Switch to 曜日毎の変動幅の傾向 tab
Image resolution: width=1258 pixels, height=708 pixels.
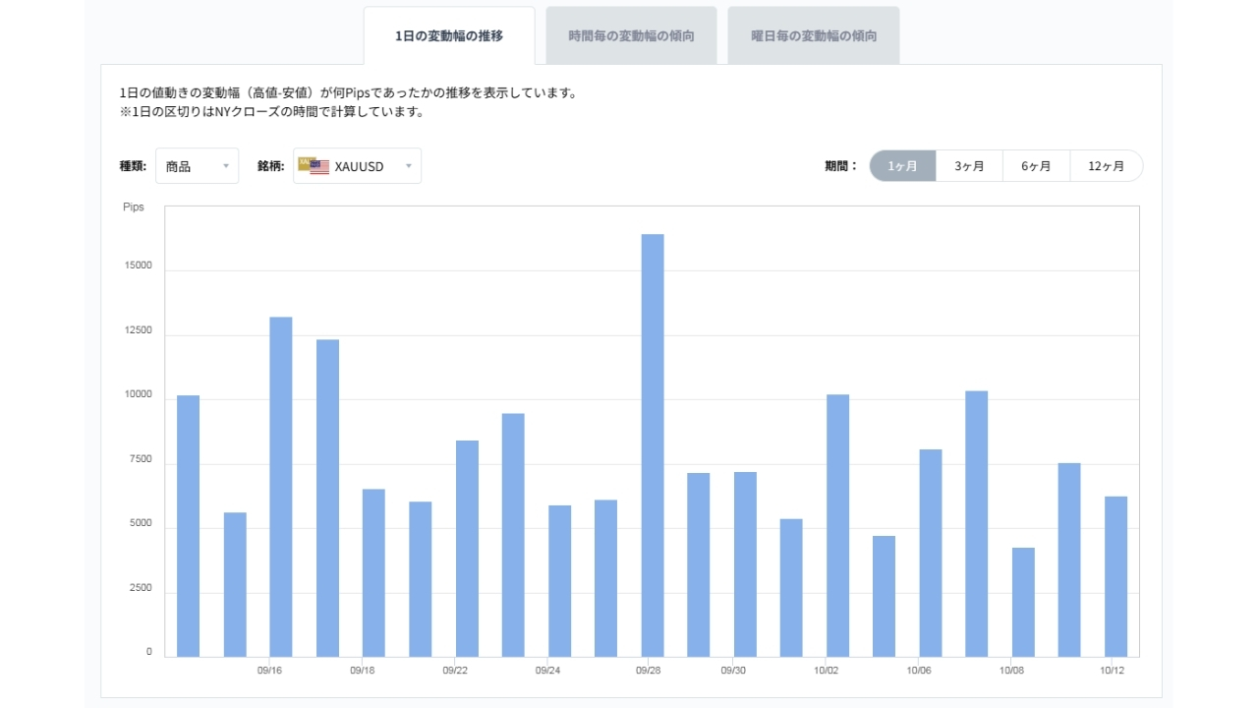[814, 35]
